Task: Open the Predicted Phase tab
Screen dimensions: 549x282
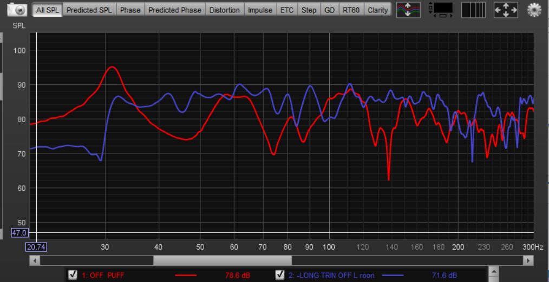Action: click(175, 10)
